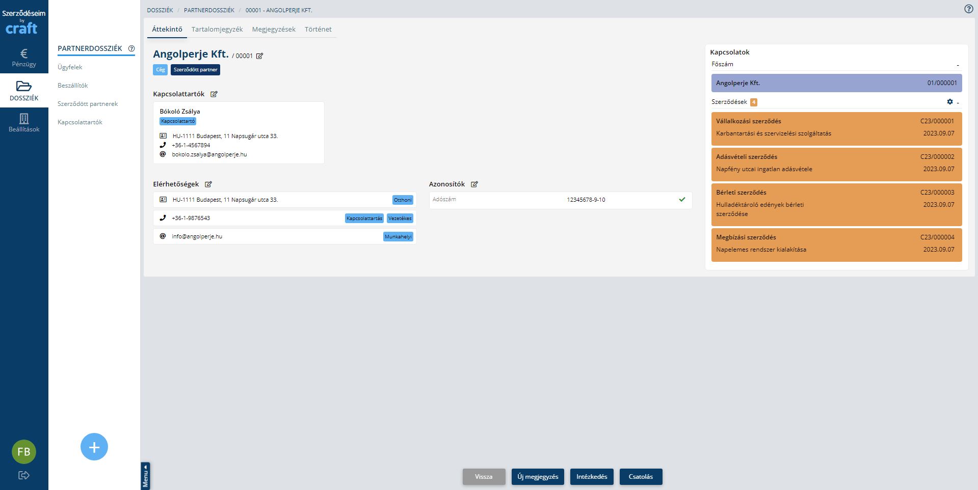This screenshot has width=978, height=490.
Task: Click the Szerződések gear settings icon
Action: (949, 102)
